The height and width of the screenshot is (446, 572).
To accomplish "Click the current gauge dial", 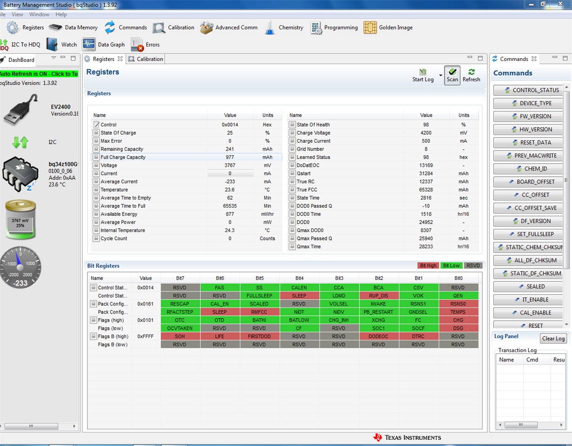I will tap(20, 267).
